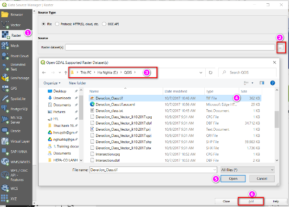Image resolution: width=289 pixels, height=207 pixels.
Task: Open the WMS/WMTS source
Action: [16, 162]
